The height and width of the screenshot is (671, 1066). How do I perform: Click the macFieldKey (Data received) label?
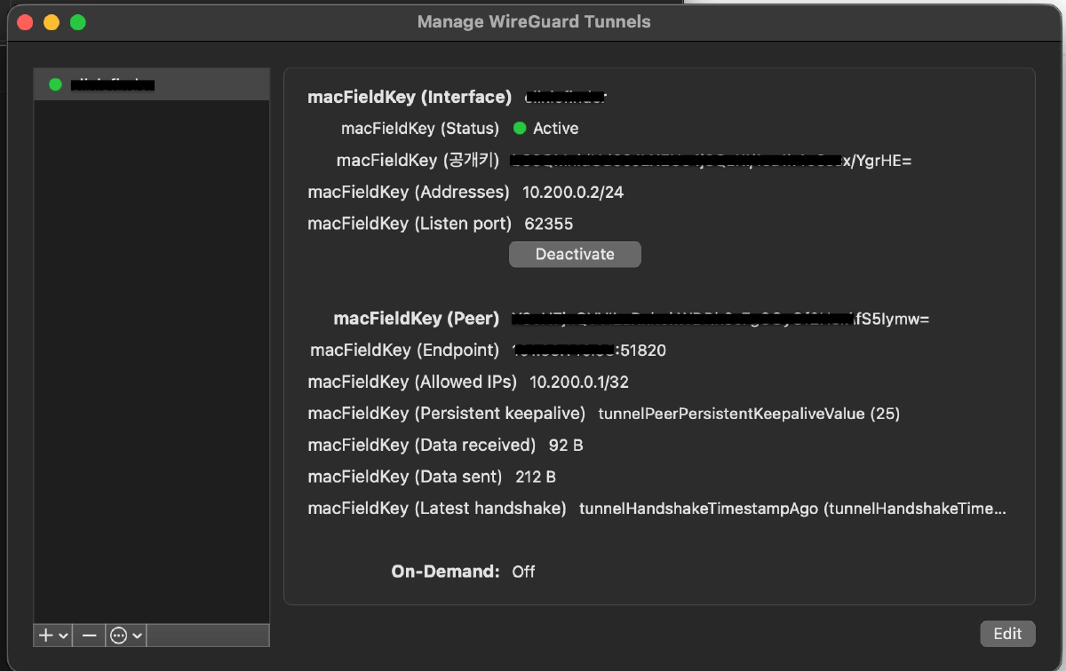point(422,445)
